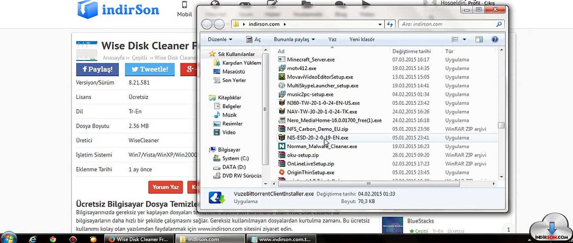Click the Sık Kullanılanlar star icon
The height and width of the screenshot is (243, 573).
tap(212, 54)
